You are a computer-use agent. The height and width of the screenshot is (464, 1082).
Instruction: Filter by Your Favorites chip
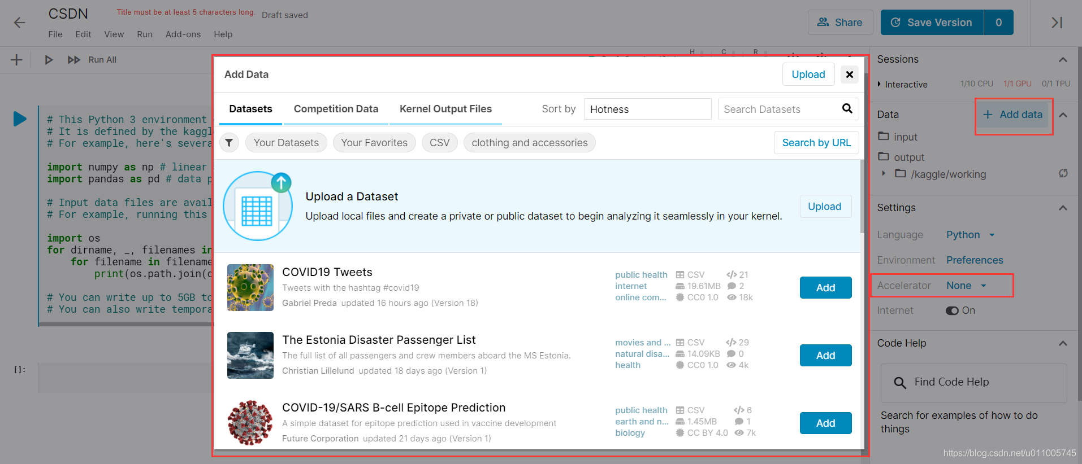click(x=374, y=143)
